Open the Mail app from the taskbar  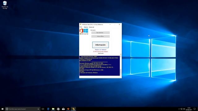(x=63, y=109)
